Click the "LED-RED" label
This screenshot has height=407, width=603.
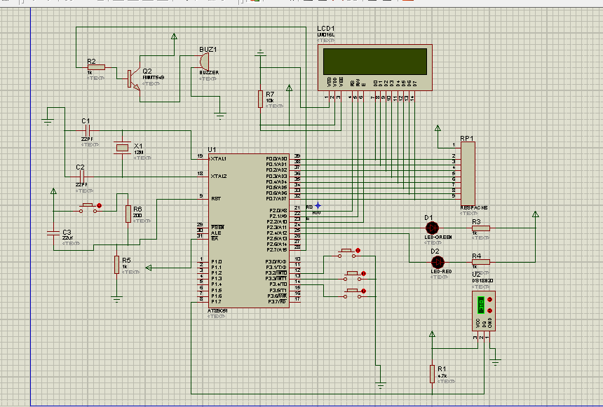point(442,272)
